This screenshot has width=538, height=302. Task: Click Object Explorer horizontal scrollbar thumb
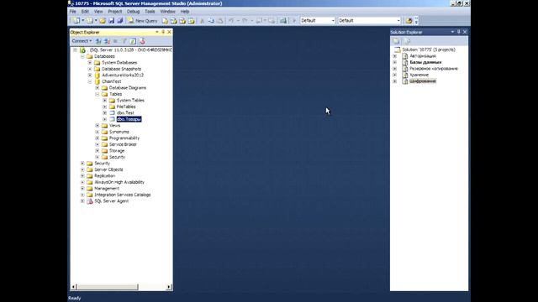(108, 287)
